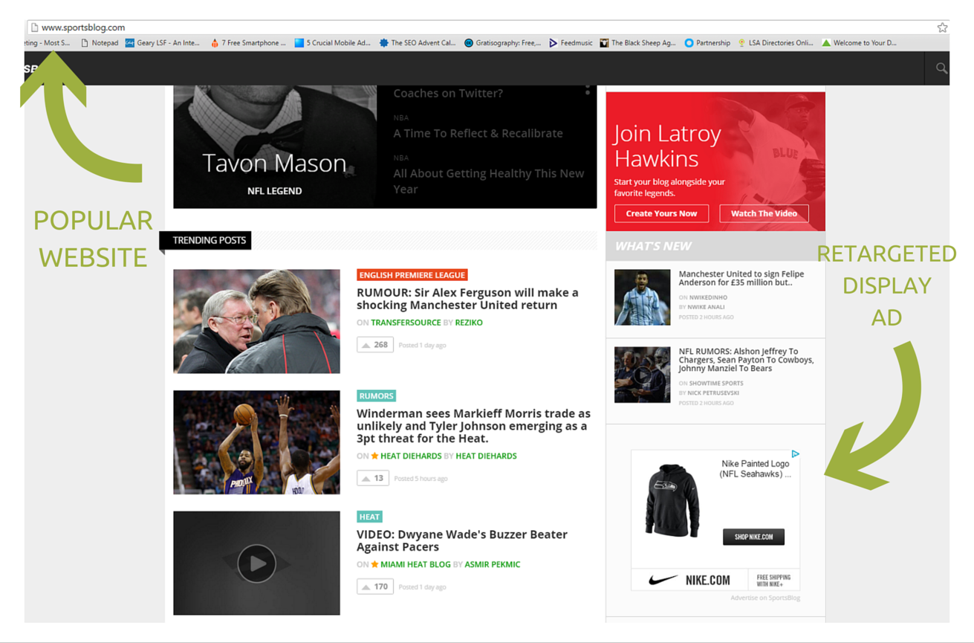This screenshot has height=643, width=974.
Task: Open the Dwyane Wade Buzzer Beater headline
Action: click(462, 540)
